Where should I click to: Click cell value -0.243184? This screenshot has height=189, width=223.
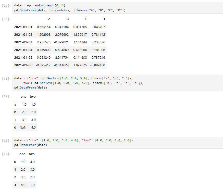click(61, 27)
